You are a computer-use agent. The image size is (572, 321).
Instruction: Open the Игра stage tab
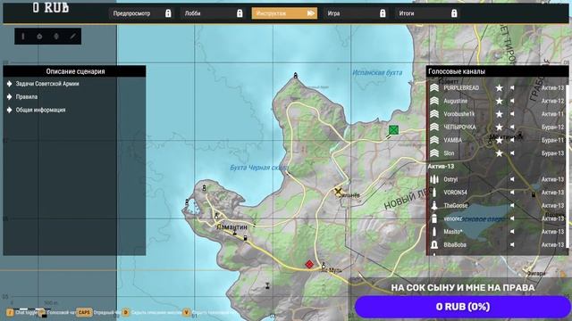click(x=356, y=13)
